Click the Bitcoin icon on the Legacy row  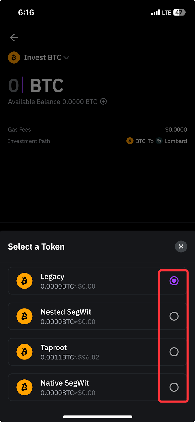(25, 281)
